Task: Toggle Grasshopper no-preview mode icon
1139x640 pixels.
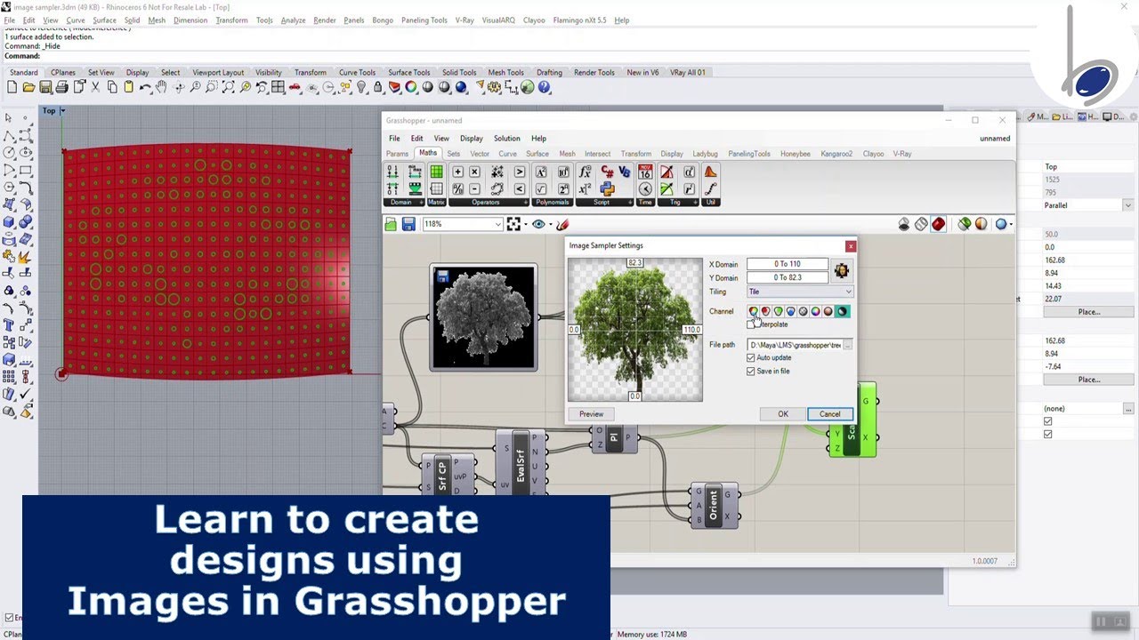Action: pyautogui.click(x=904, y=224)
